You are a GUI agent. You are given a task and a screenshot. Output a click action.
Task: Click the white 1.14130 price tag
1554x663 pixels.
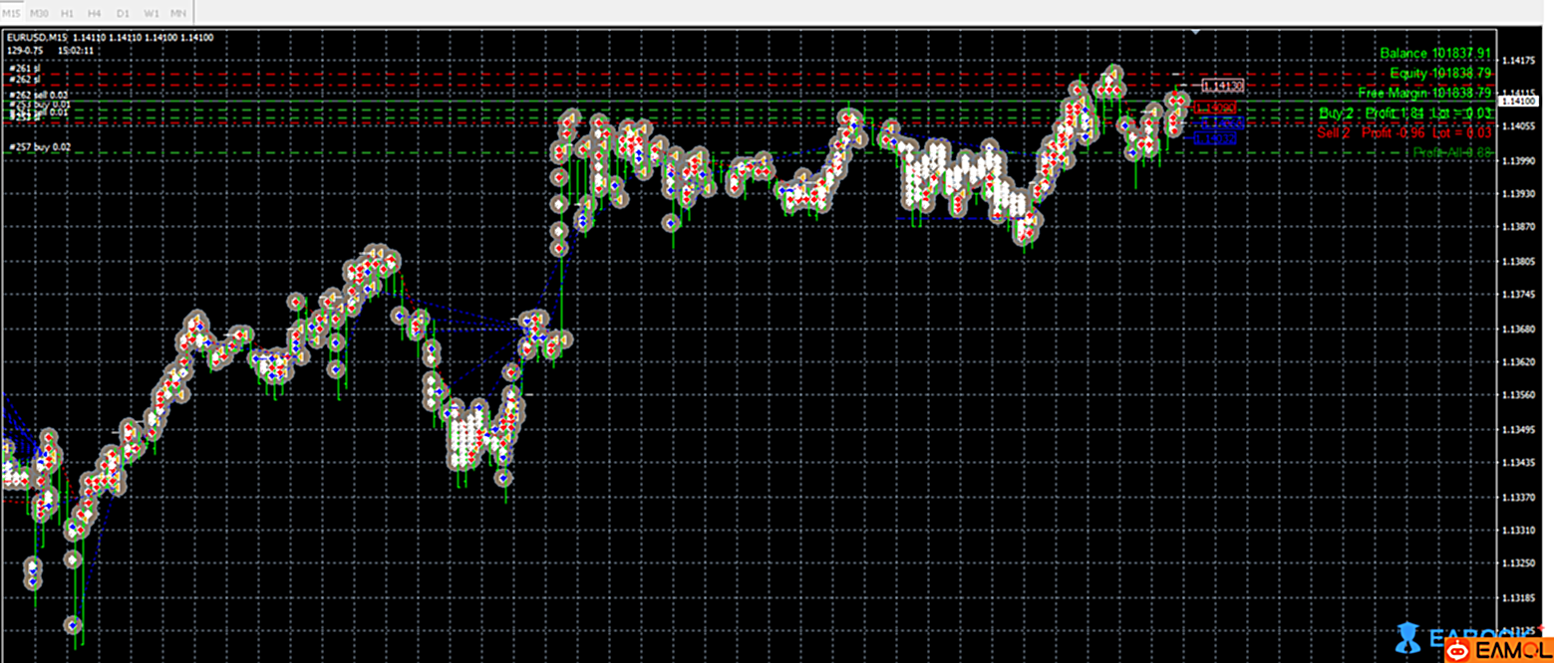point(1223,87)
